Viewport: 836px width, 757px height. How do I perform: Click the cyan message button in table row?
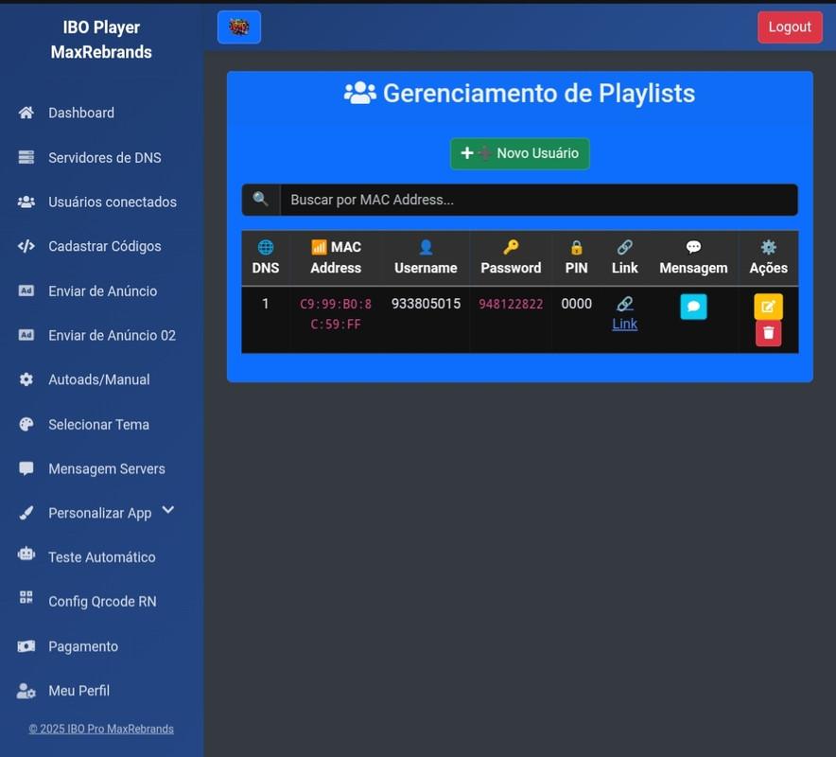point(693,307)
